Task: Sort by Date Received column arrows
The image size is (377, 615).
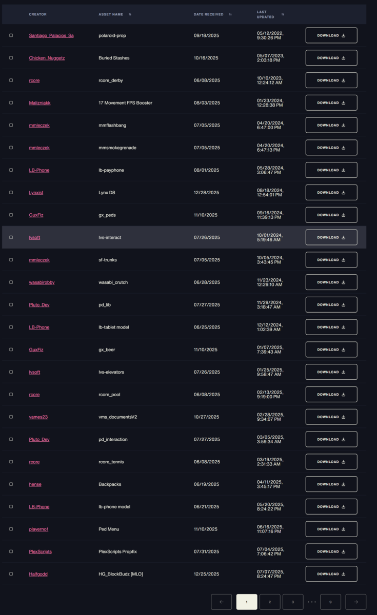Action: pyautogui.click(x=230, y=14)
